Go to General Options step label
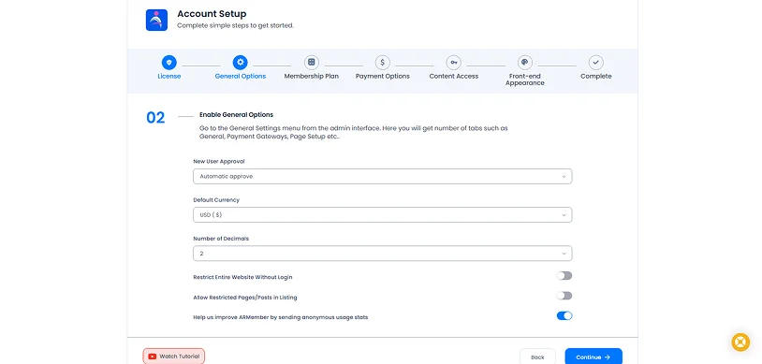Viewport: 762px width, 364px height. (240, 77)
